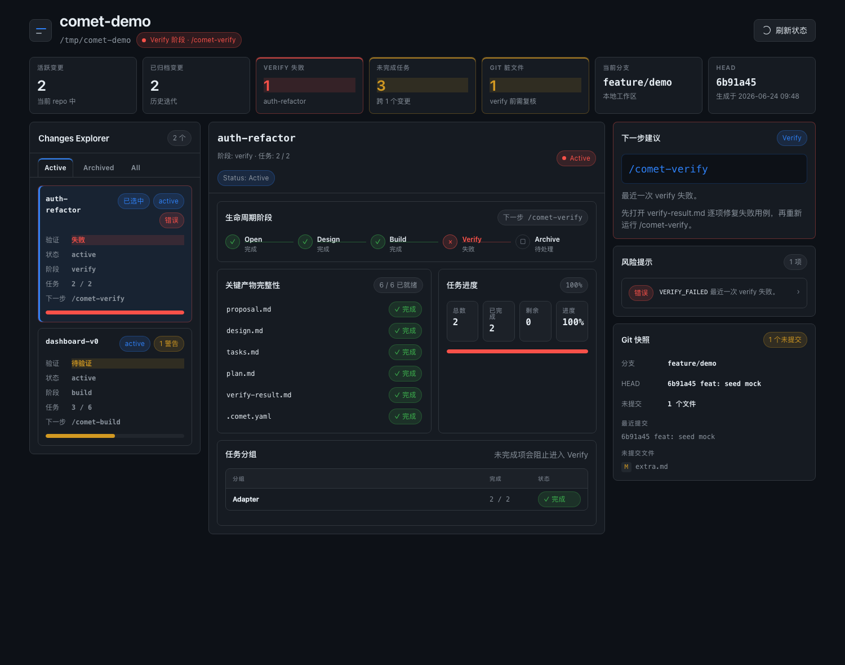
Task: Click the active badge on auth-refactor card
Action: tap(168, 201)
